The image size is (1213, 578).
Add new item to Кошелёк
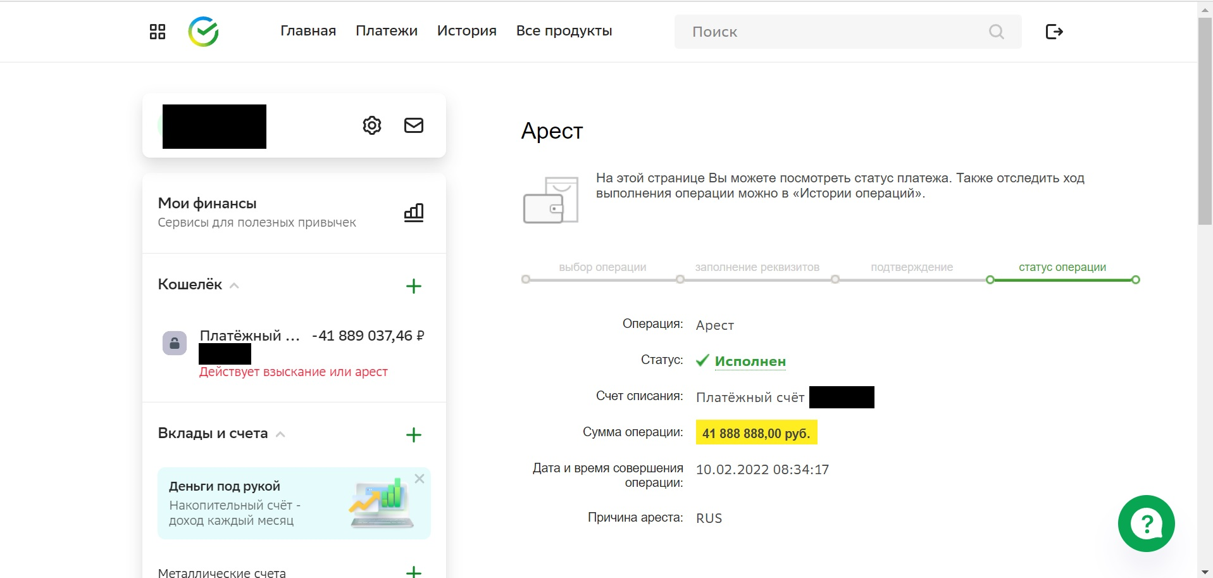tap(414, 286)
